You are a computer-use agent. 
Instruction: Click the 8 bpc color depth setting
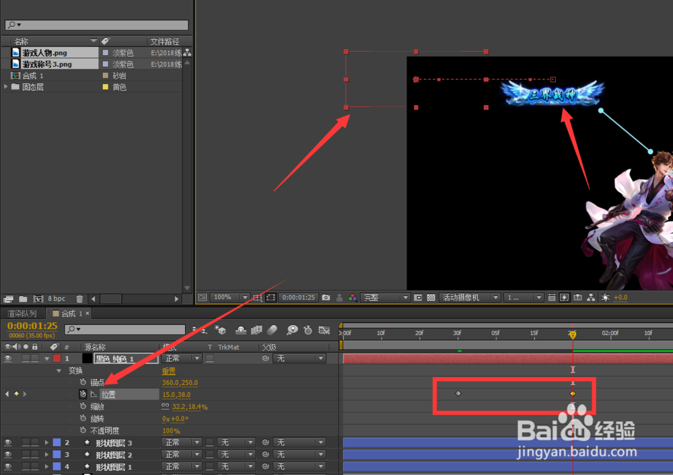[x=57, y=299]
